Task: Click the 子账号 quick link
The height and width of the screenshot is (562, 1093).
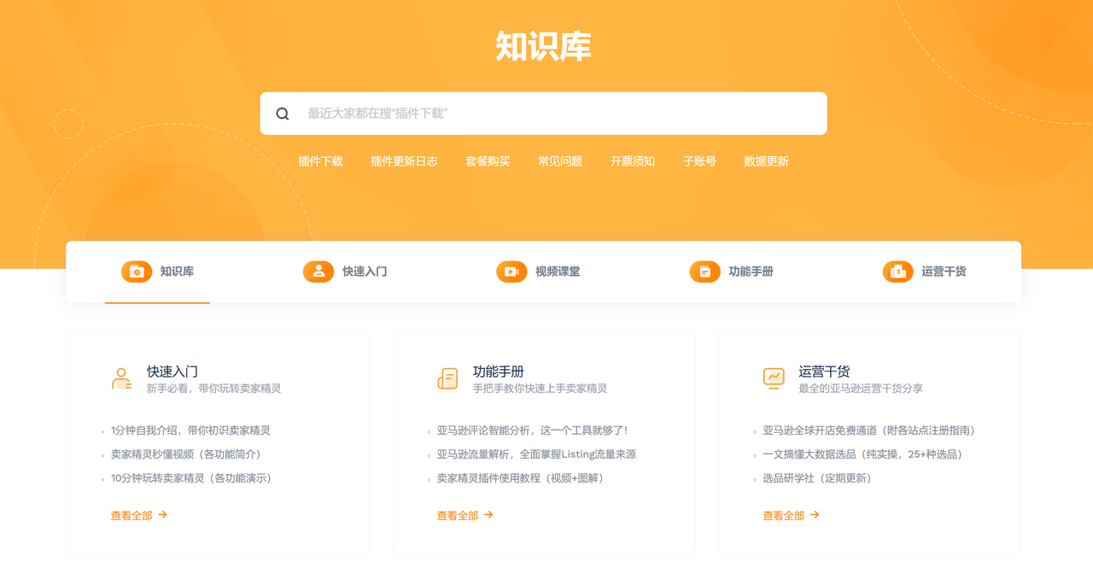Action: pos(699,161)
